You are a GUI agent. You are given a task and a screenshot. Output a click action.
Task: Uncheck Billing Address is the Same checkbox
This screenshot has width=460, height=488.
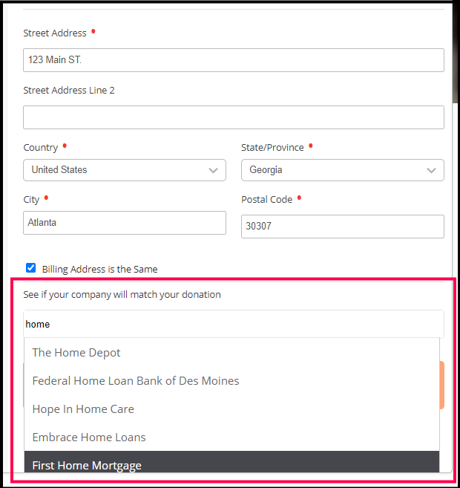[x=30, y=267]
